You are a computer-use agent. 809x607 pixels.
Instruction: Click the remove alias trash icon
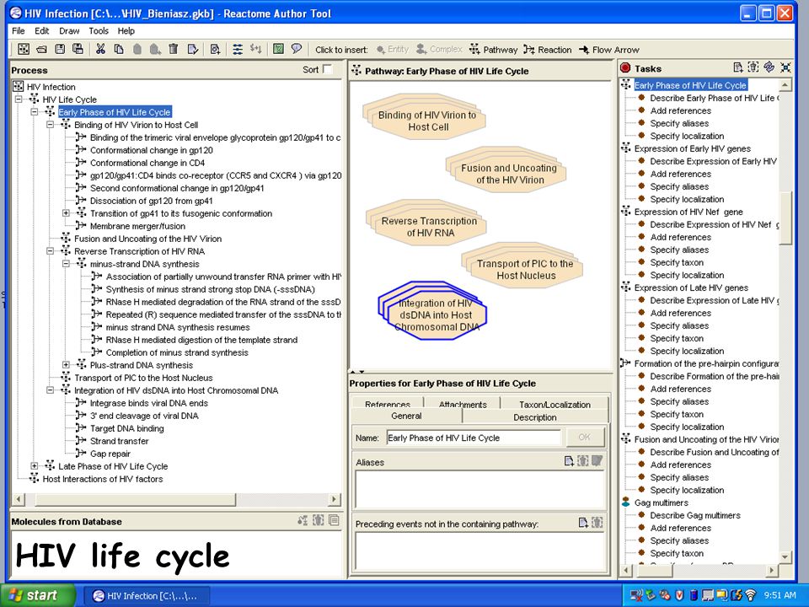pyautogui.click(x=583, y=461)
